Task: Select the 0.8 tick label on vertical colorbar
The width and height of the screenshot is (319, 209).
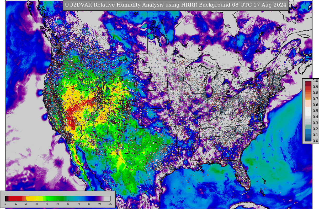Action: point(315,93)
